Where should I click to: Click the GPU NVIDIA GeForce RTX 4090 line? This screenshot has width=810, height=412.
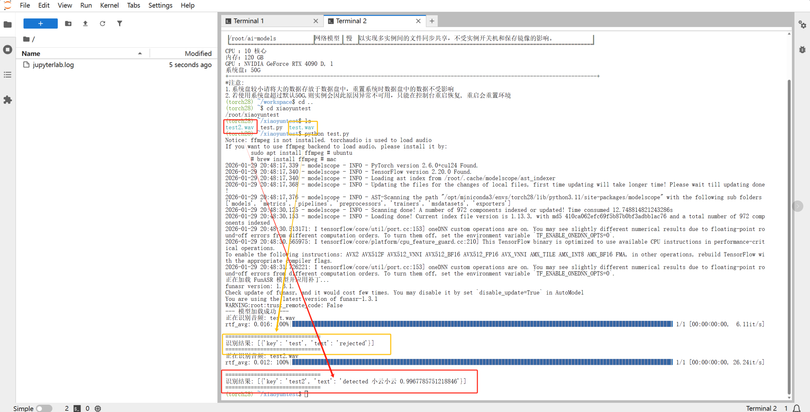click(279, 64)
